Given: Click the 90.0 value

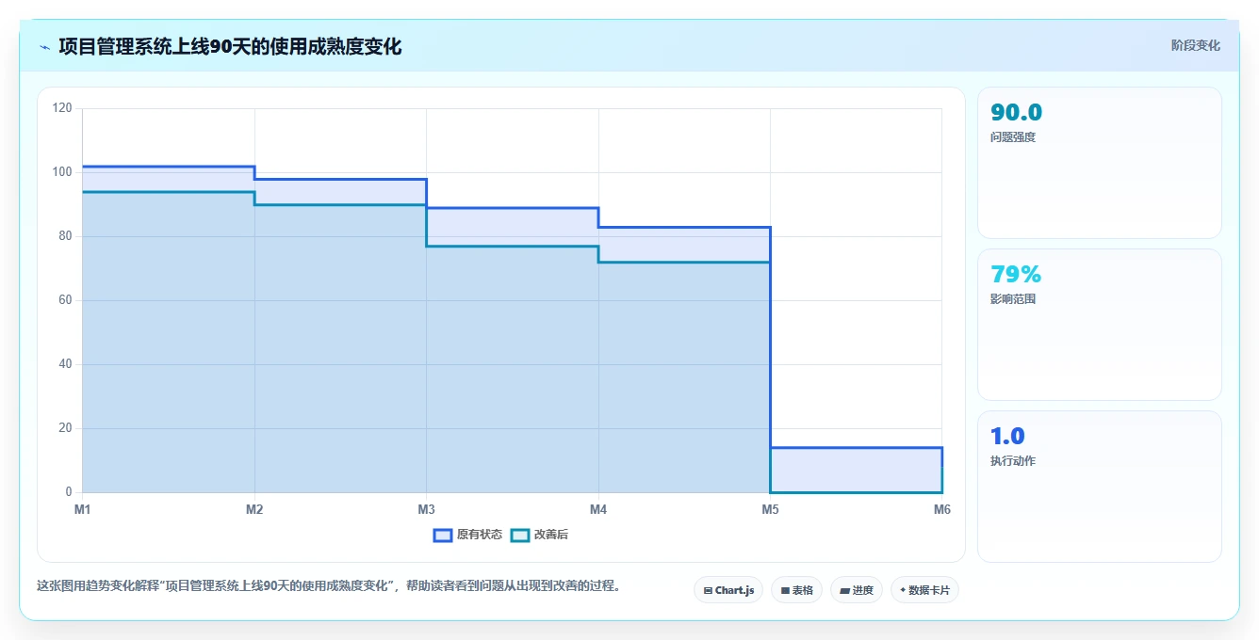Looking at the screenshot, I should coord(1016,113).
